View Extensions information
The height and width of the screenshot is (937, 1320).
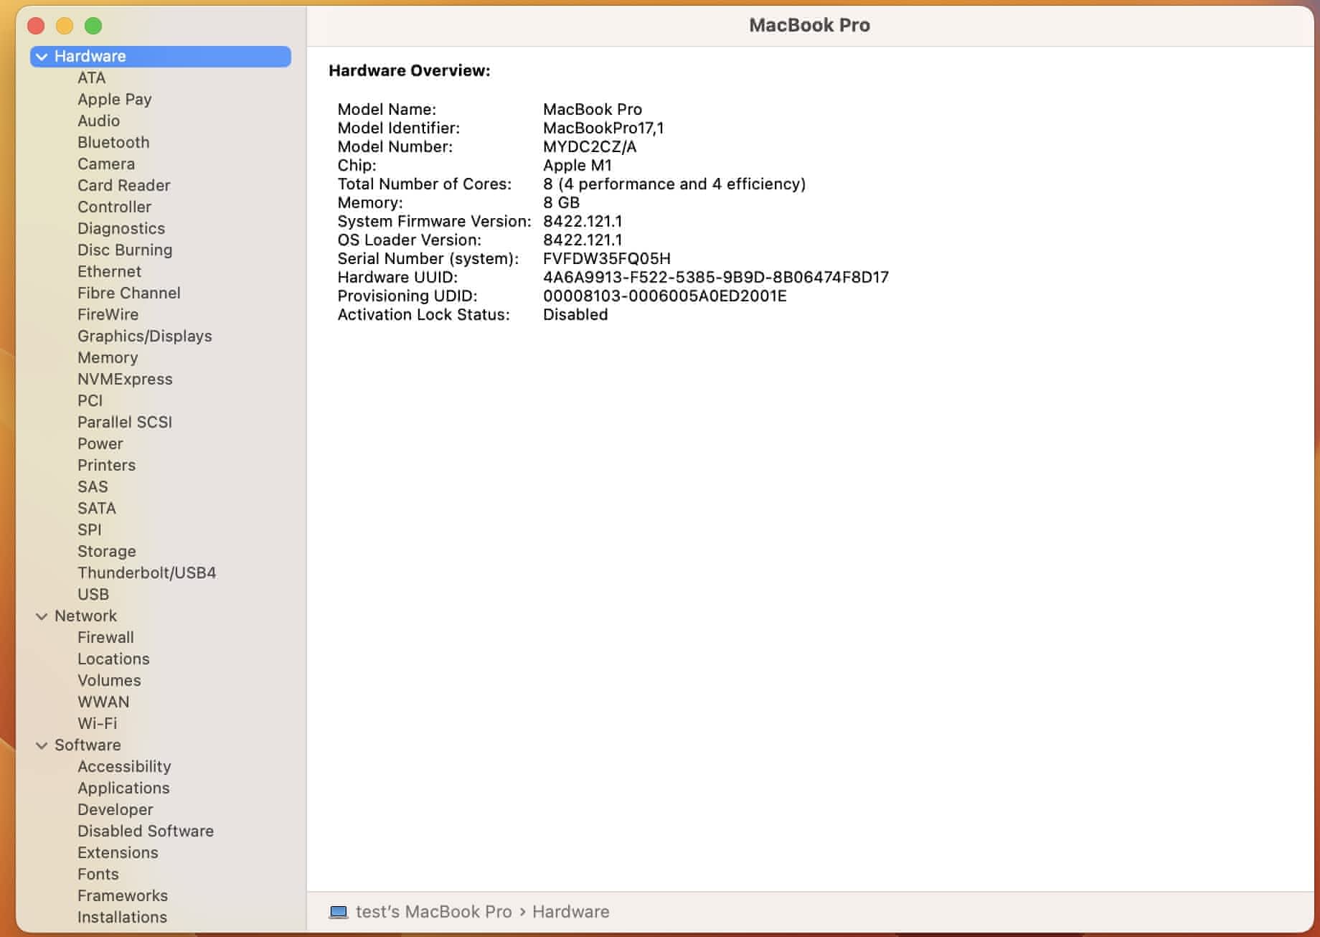pos(118,852)
